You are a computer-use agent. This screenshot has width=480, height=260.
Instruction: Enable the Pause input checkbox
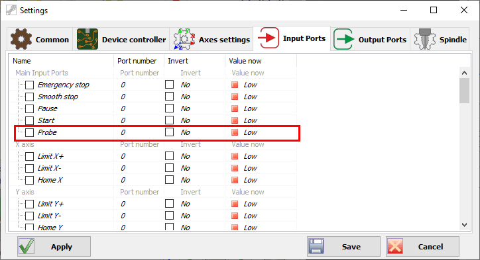click(29, 108)
